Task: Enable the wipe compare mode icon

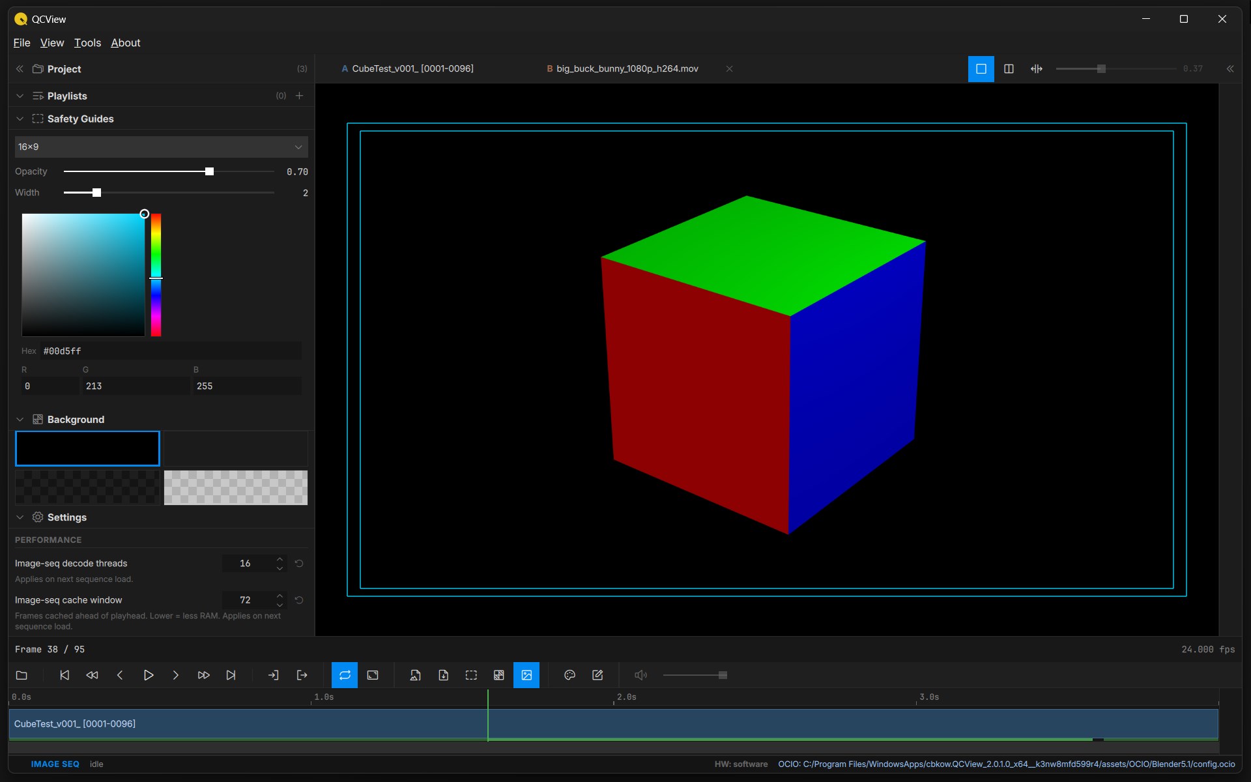Action: (1037, 68)
